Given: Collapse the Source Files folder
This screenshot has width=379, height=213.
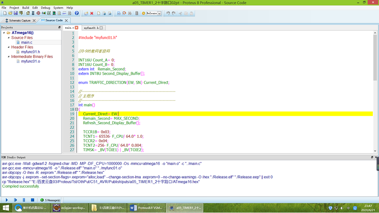Looking at the screenshot, I should 9,38.
